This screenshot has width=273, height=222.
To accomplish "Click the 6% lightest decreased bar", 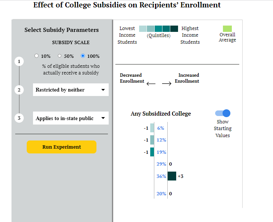I will coord(152,128).
